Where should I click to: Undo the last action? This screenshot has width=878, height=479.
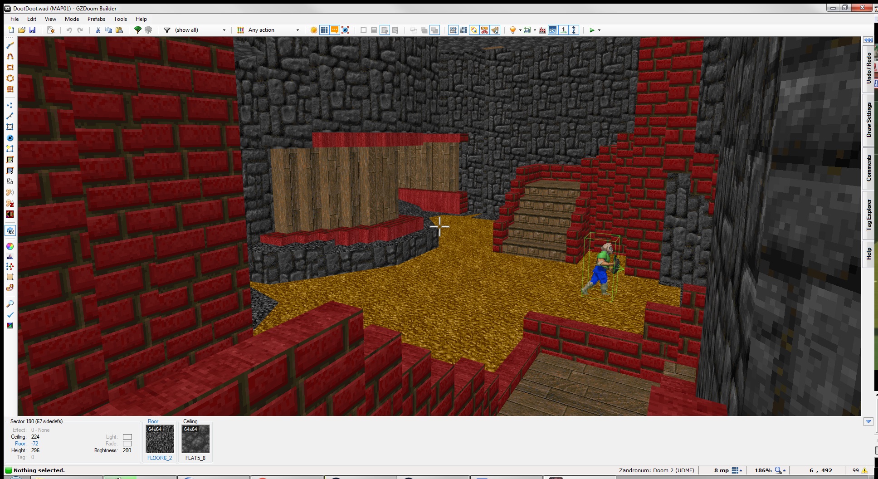tap(69, 30)
